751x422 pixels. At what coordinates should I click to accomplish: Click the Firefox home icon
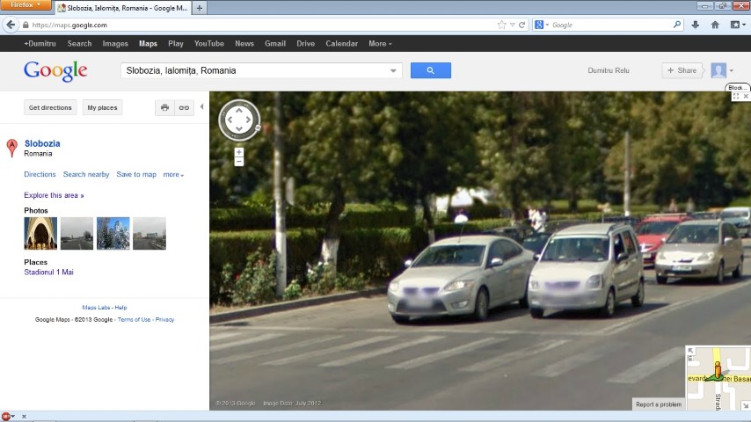pyautogui.click(x=715, y=25)
